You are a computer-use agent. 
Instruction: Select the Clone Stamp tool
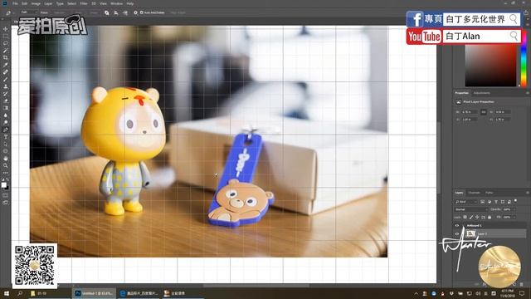point(6,86)
